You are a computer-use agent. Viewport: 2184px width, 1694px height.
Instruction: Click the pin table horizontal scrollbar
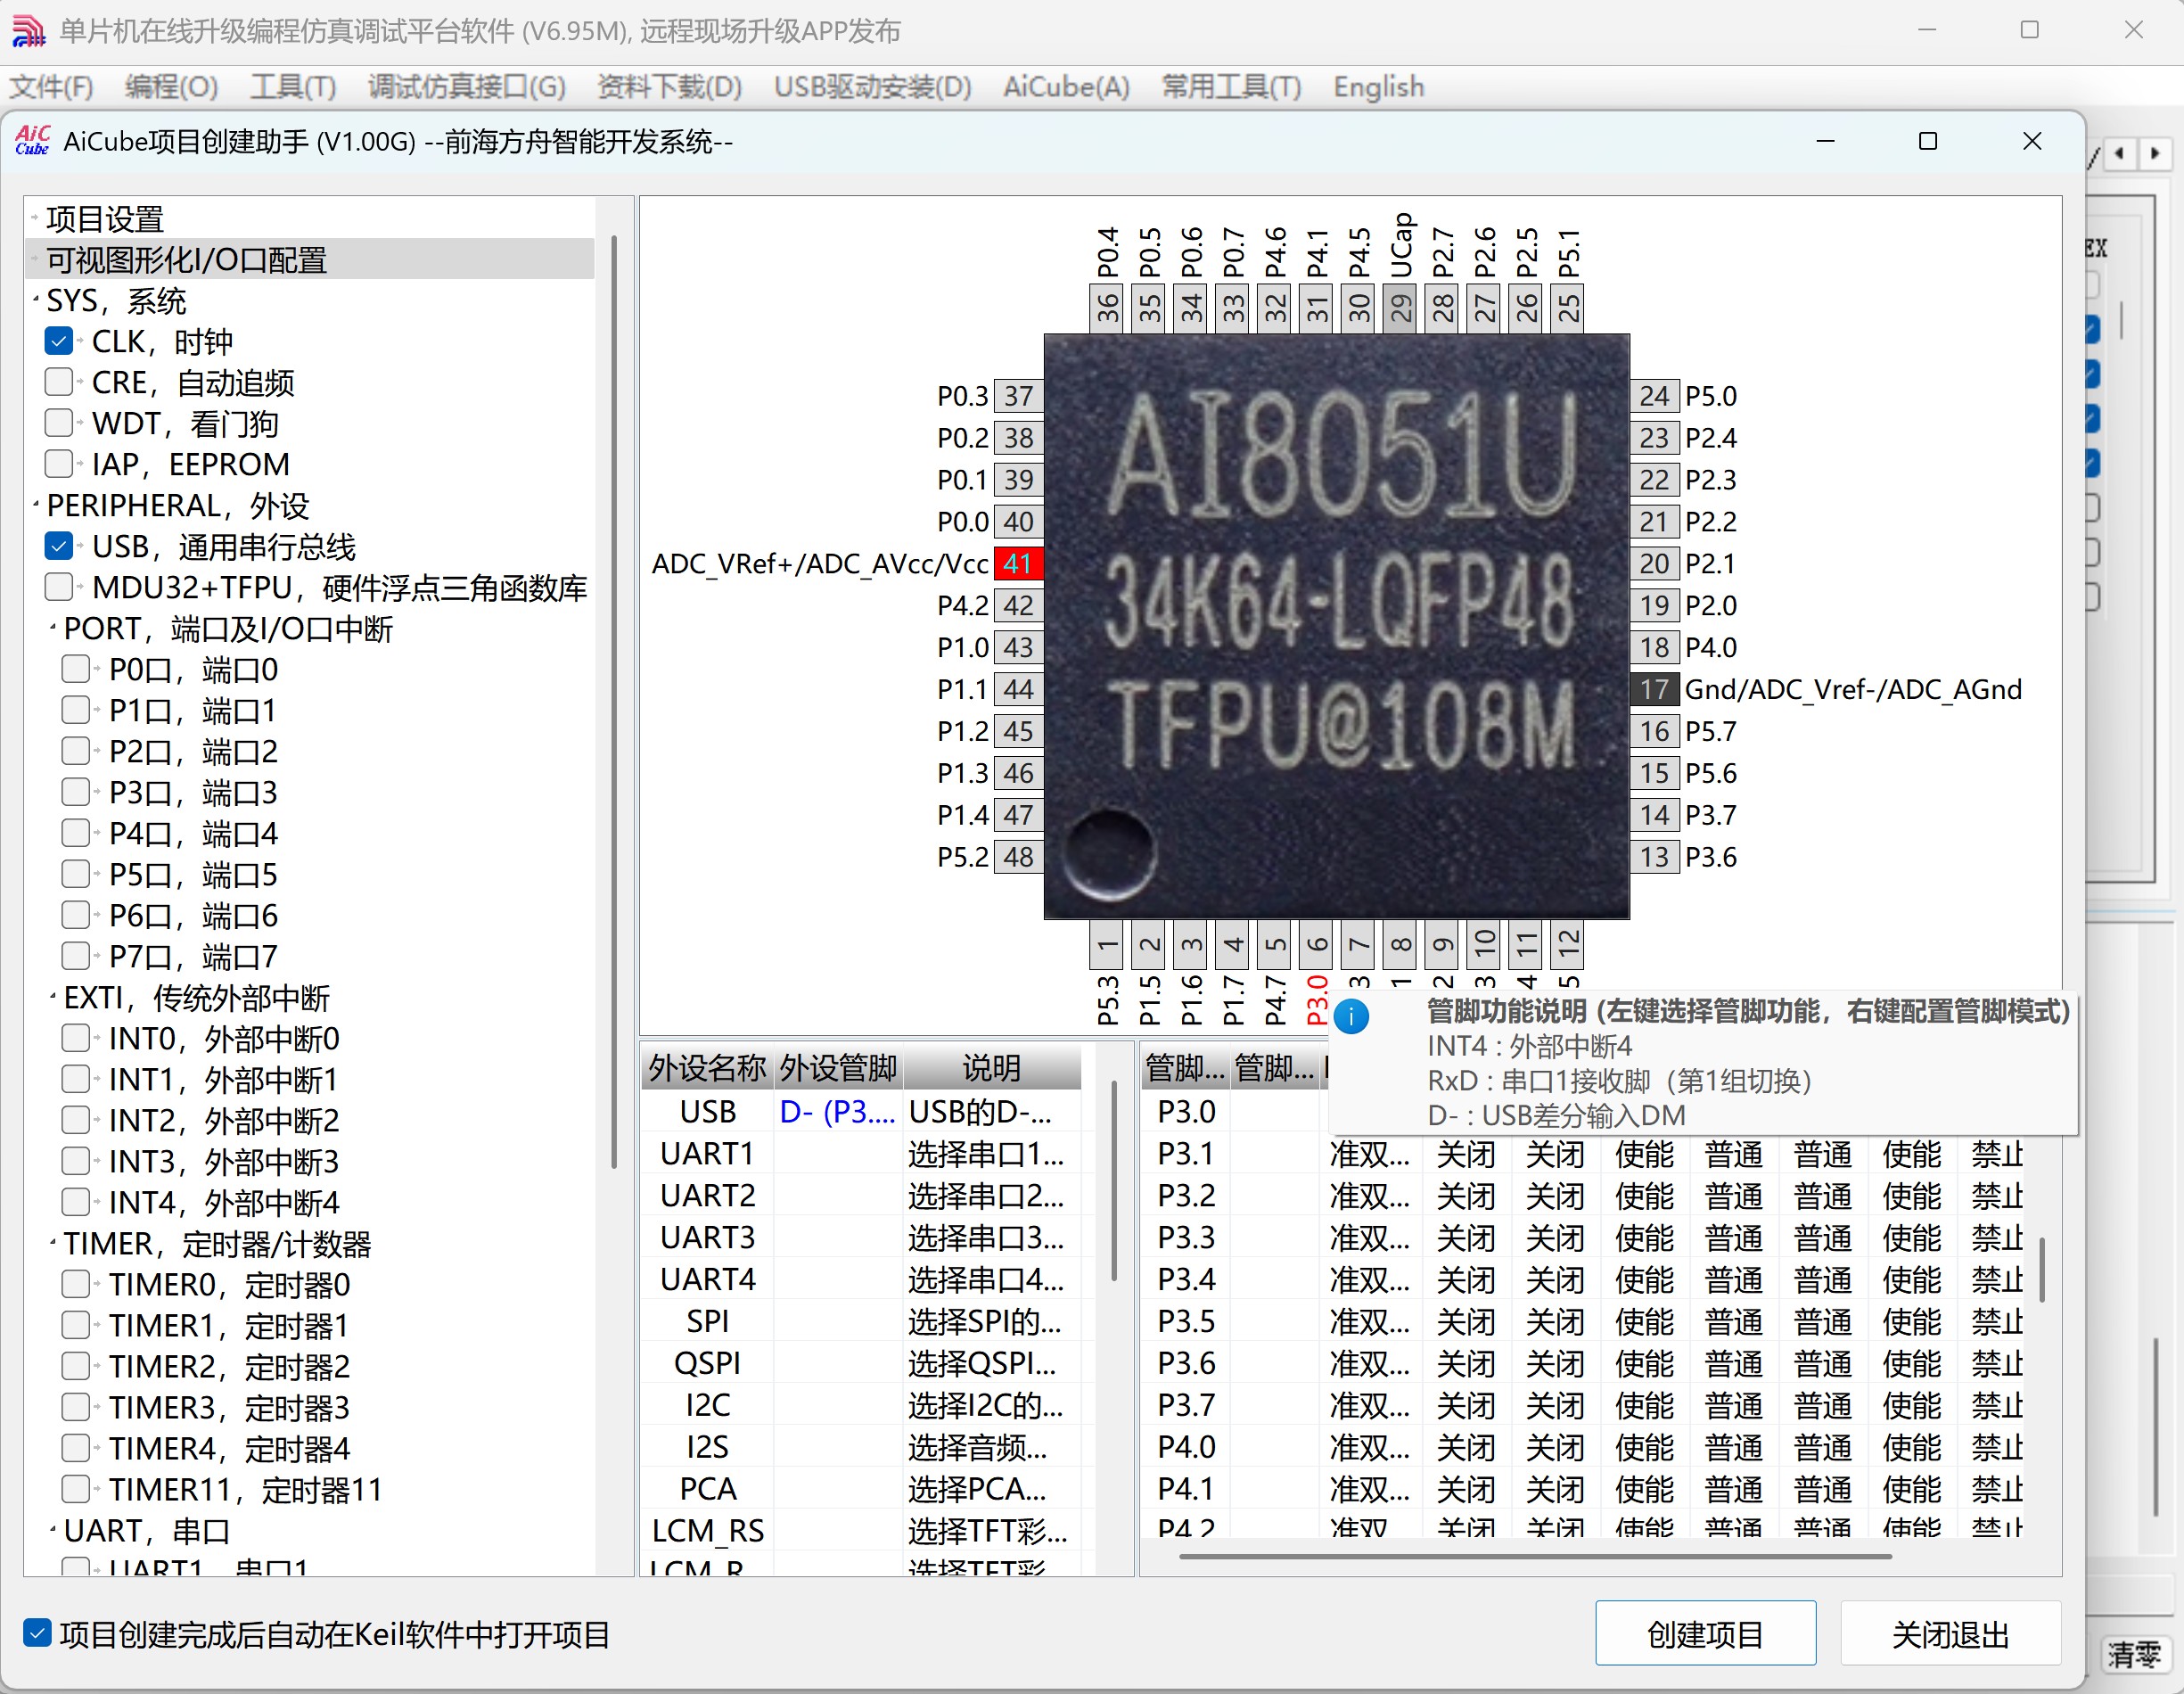(1535, 1556)
